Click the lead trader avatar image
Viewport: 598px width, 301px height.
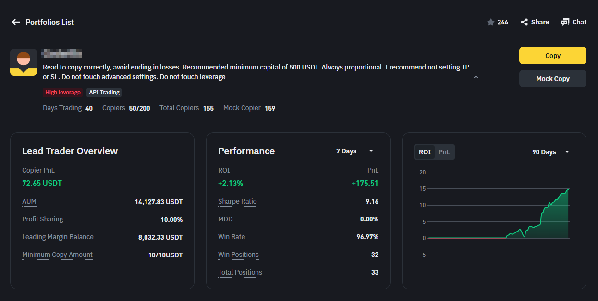(x=24, y=62)
